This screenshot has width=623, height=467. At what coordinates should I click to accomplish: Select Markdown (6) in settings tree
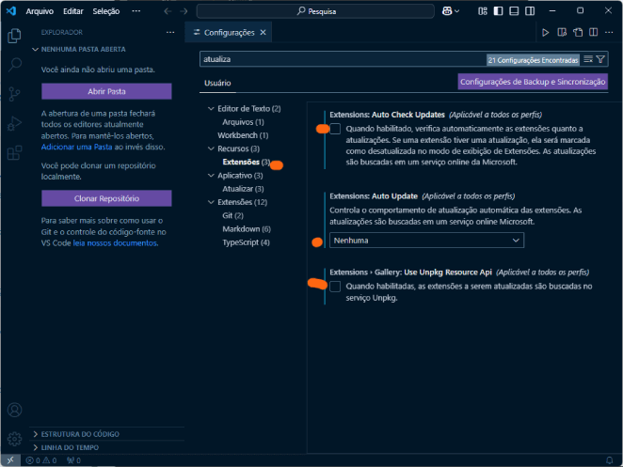247,229
